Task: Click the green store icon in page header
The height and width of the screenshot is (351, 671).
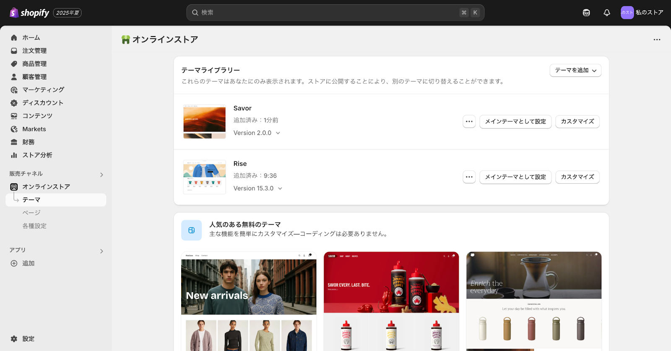Action: (x=125, y=39)
